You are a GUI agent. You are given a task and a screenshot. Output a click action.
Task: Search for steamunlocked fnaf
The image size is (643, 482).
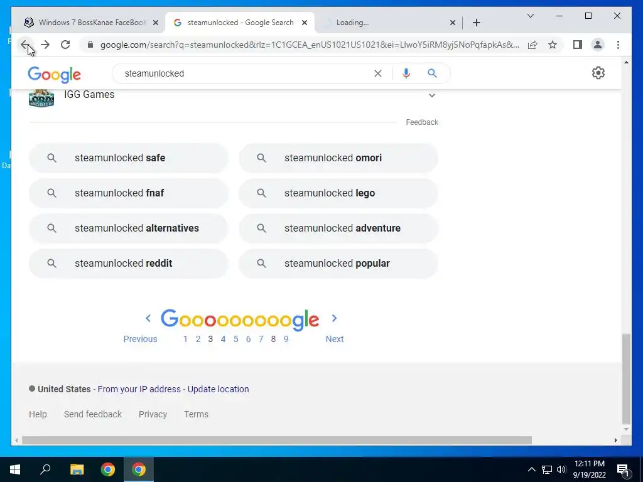click(128, 193)
